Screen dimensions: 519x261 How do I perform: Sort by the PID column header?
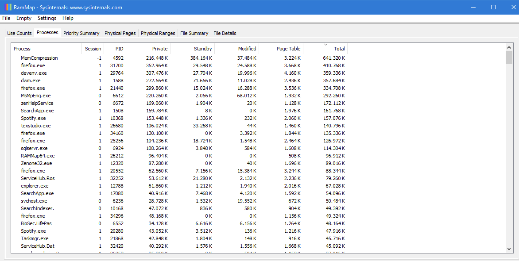[x=115, y=49]
